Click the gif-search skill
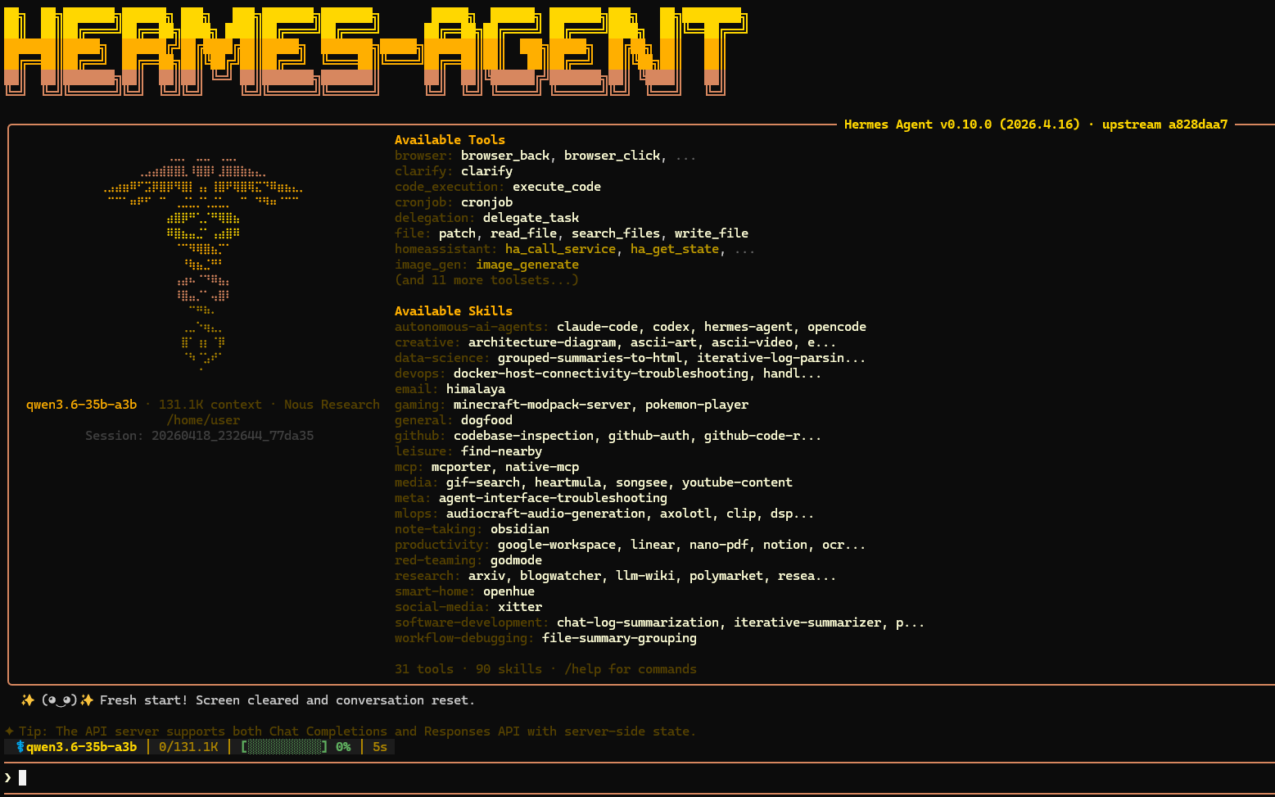This screenshot has width=1275, height=797. [x=483, y=482]
